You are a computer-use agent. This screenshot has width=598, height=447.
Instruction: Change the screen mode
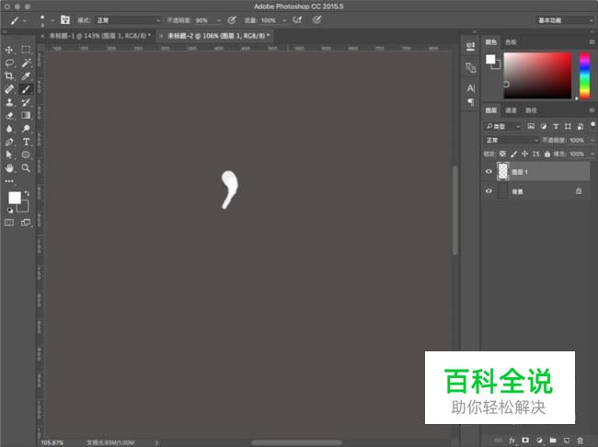[x=26, y=223]
